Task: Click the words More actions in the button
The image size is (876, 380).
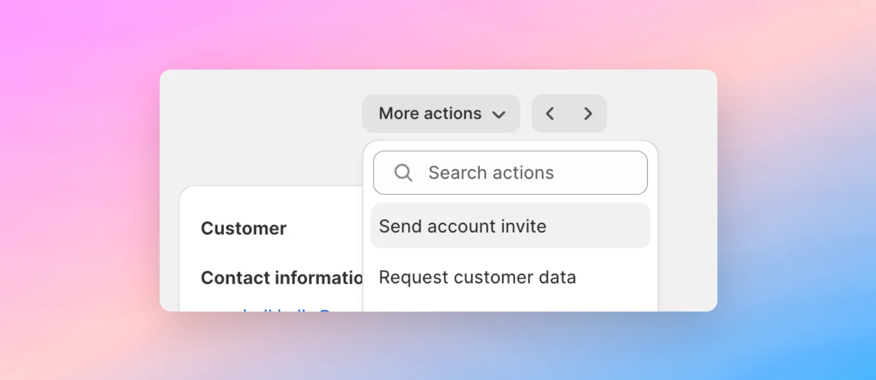Action: 430,114
